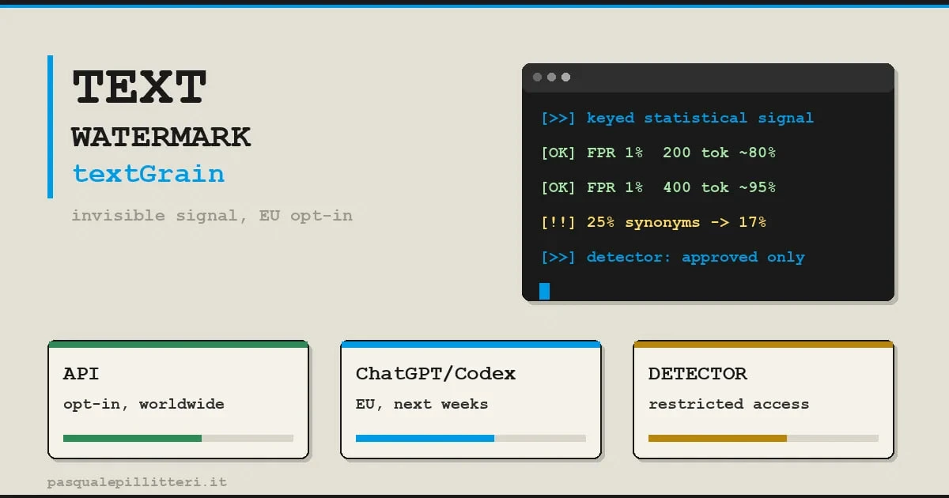Click the [!!] warning marker in terminal
Image resolution: width=949 pixels, height=498 pixels.
pos(558,223)
